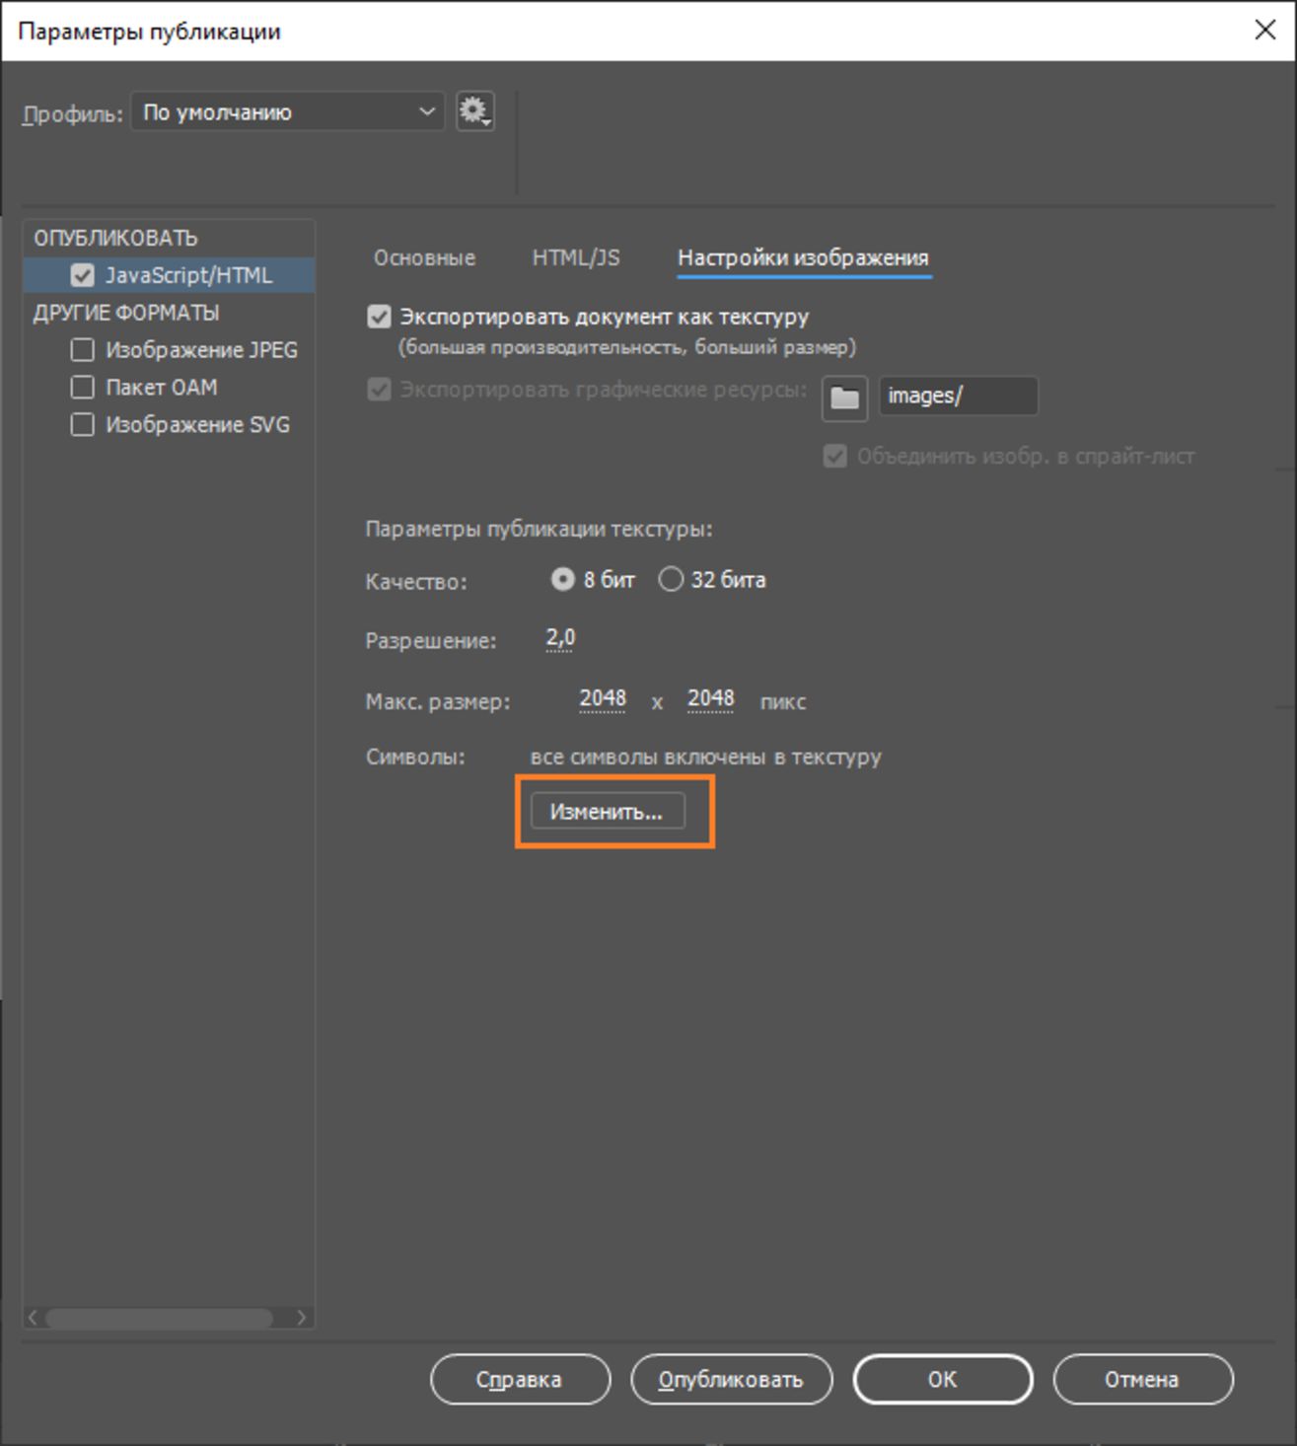Viewport: 1297px width, 1446px height.
Task: Switch to the HTML/JS tab
Action: (576, 258)
